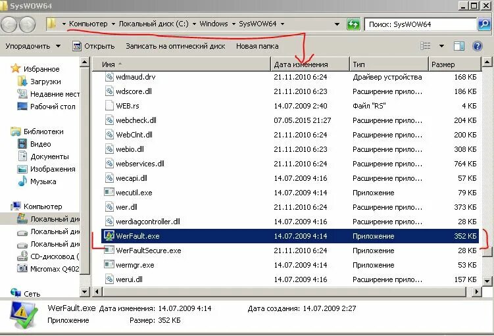The height and width of the screenshot is (336, 494).
Task: Click the wdscore.dll file icon
Action: click(x=109, y=91)
